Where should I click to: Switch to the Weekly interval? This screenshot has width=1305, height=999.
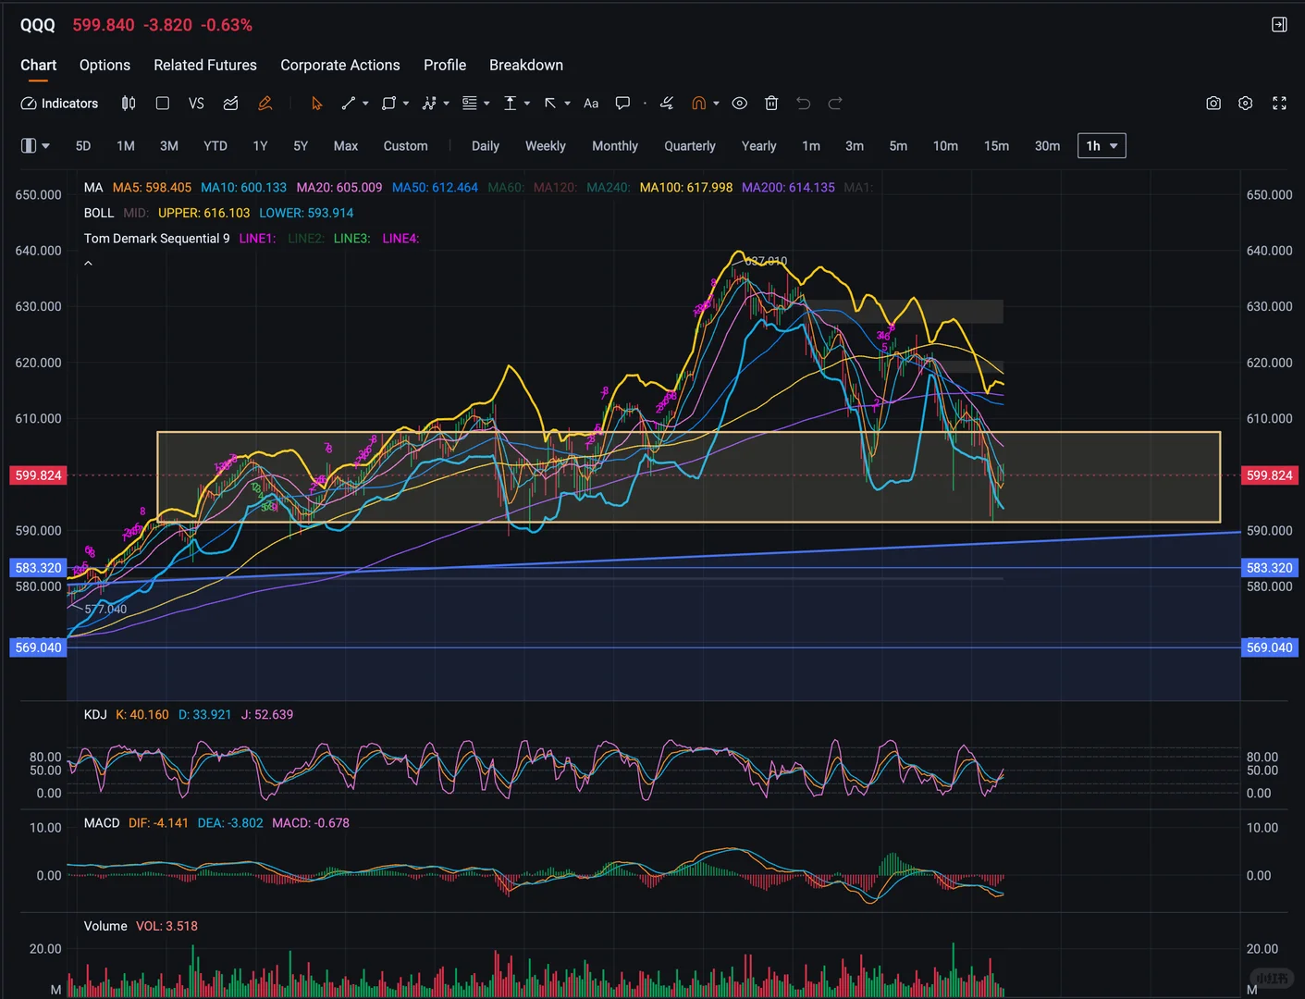click(x=546, y=146)
